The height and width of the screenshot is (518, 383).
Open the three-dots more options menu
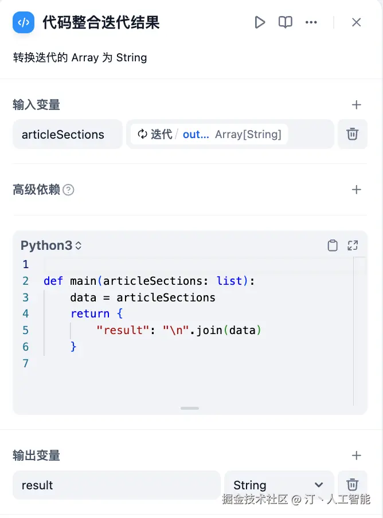pyautogui.click(x=311, y=22)
